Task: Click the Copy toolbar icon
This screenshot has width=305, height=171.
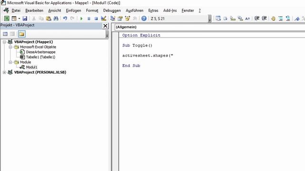Action: pyautogui.click(x=41, y=19)
